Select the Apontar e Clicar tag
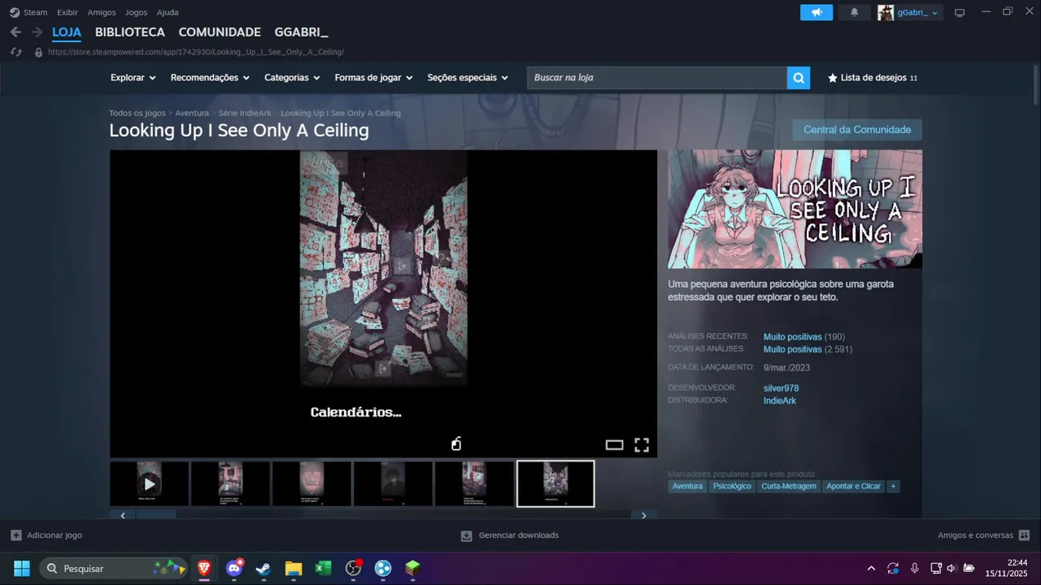Image resolution: width=1041 pixels, height=585 pixels. pyautogui.click(x=853, y=486)
